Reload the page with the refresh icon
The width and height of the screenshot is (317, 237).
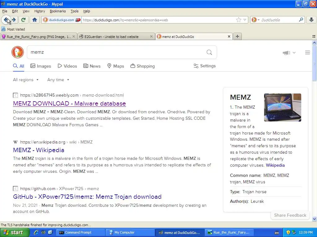(x=23, y=20)
